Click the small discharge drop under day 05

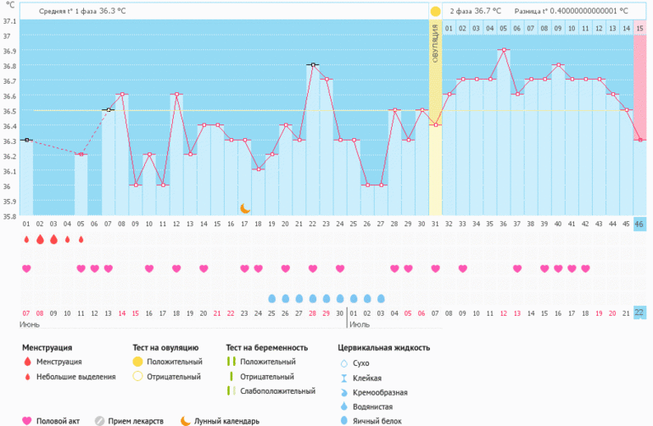(x=81, y=240)
